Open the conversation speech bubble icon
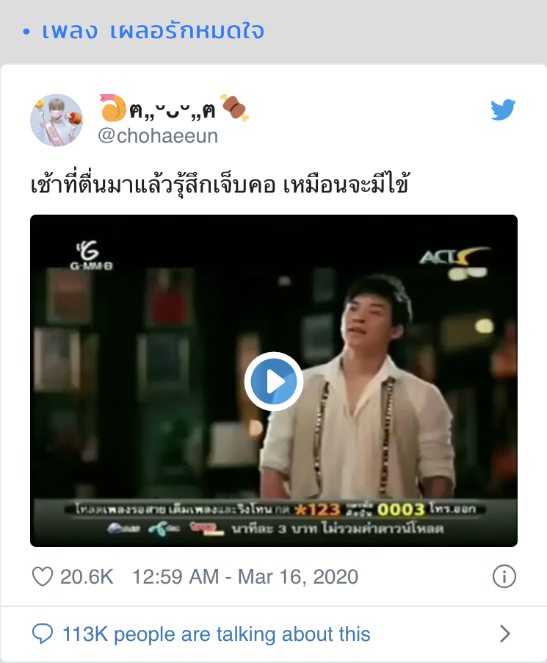Viewport: 547px width, 663px height. [43, 634]
